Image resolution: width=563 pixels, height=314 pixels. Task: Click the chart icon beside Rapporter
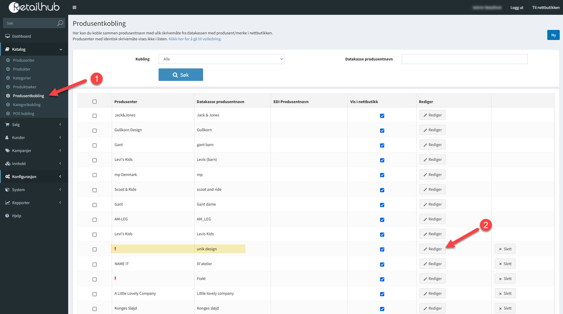7,203
